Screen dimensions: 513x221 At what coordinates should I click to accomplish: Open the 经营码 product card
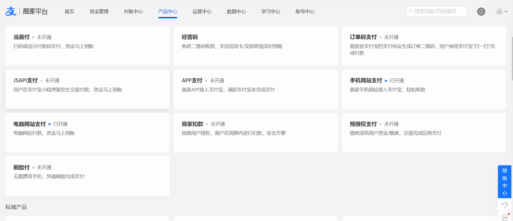255,46
